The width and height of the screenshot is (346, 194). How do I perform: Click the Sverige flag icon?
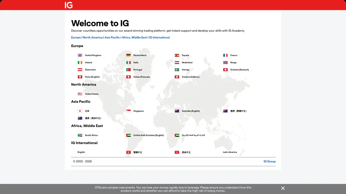click(x=177, y=70)
